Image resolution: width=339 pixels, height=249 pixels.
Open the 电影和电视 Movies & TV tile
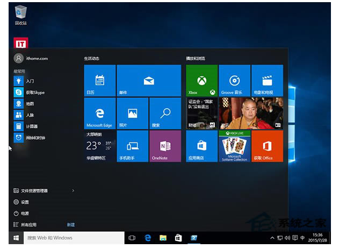[267, 81]
